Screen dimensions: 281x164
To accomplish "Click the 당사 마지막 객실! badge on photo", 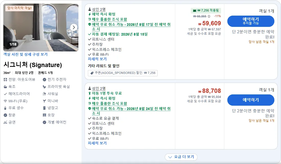I will pos(19,8).
